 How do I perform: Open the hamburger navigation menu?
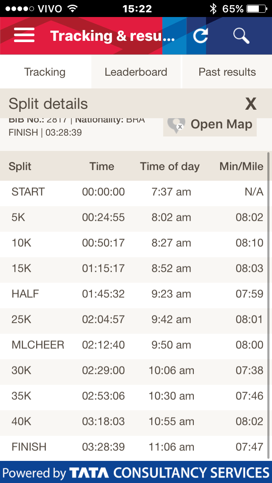click(24, 36)
